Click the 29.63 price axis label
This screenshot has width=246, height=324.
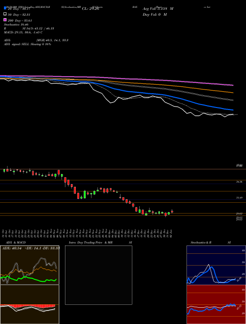(239, 214)
